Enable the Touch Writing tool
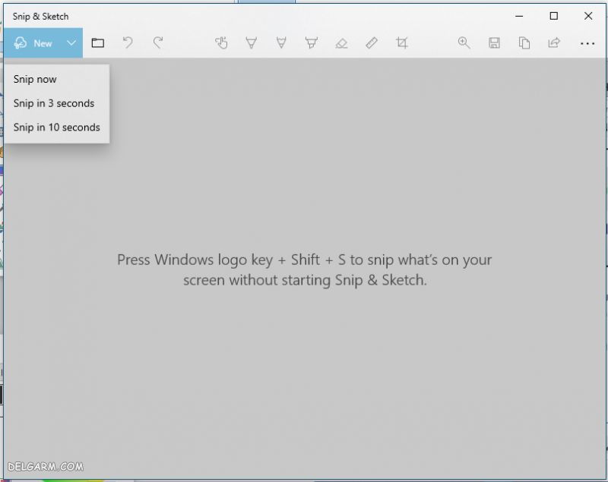Image resolution: width=608 pixels, height=482 pixels. pyautogui.click(x=221, y=43)
